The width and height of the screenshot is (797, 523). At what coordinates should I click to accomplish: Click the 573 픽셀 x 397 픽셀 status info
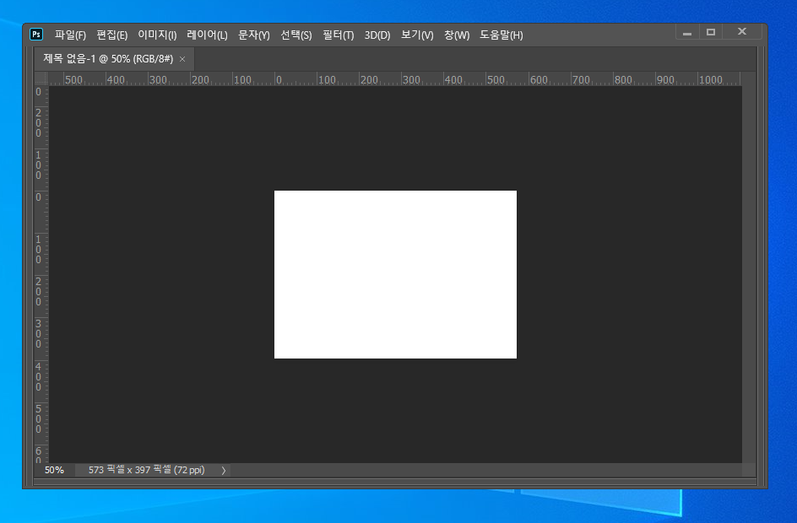pyautogui.click(x=146, y=470)
